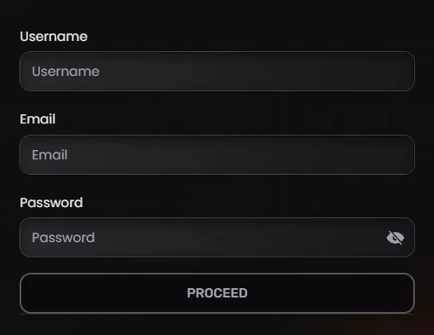
Task: Click the Email label text
Action: click(38, 119)
